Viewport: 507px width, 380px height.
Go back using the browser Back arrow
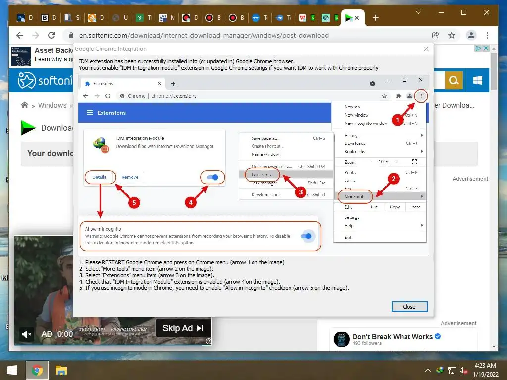(20, 35)
